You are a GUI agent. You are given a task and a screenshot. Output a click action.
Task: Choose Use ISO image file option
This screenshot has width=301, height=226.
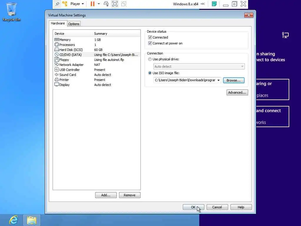[150, 73]
